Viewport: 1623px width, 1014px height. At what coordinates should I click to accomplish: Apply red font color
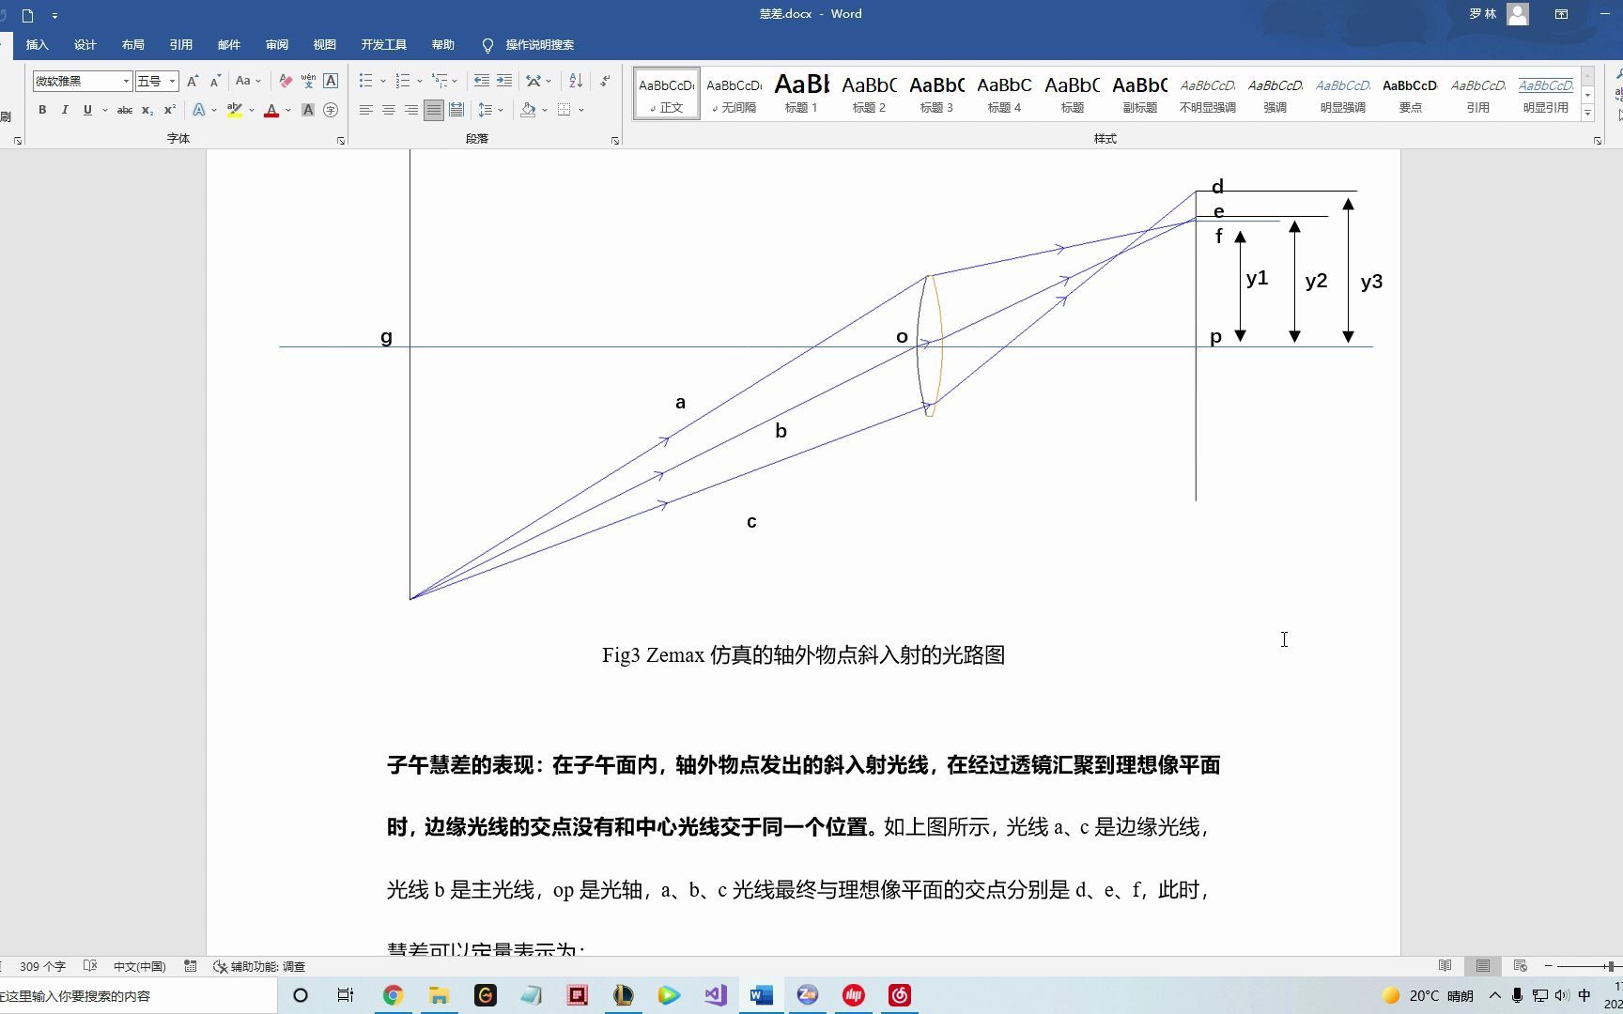[x=271, y=110]
